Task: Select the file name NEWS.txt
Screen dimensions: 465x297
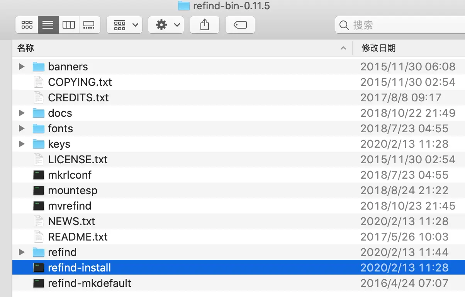Action: (x=71, y=221)
